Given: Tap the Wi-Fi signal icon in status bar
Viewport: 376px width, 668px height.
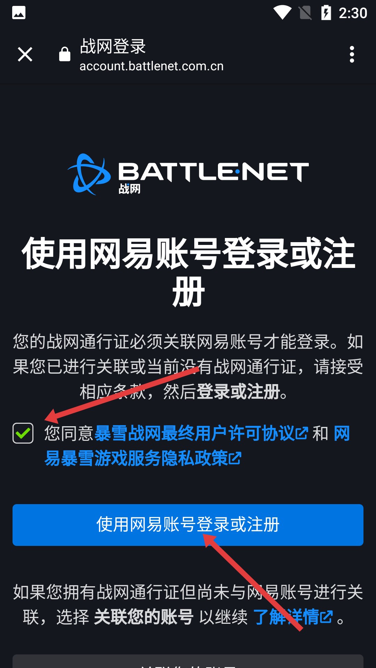Looking at the screenshot, I should click(282, 13).
